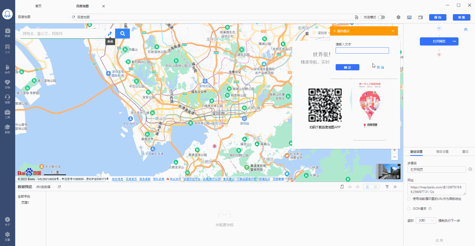Image resolution: width=475 pixels, height=246 pixels.
Task: Open the 隐私政策 footer link
Action: (x=159, y=179)
